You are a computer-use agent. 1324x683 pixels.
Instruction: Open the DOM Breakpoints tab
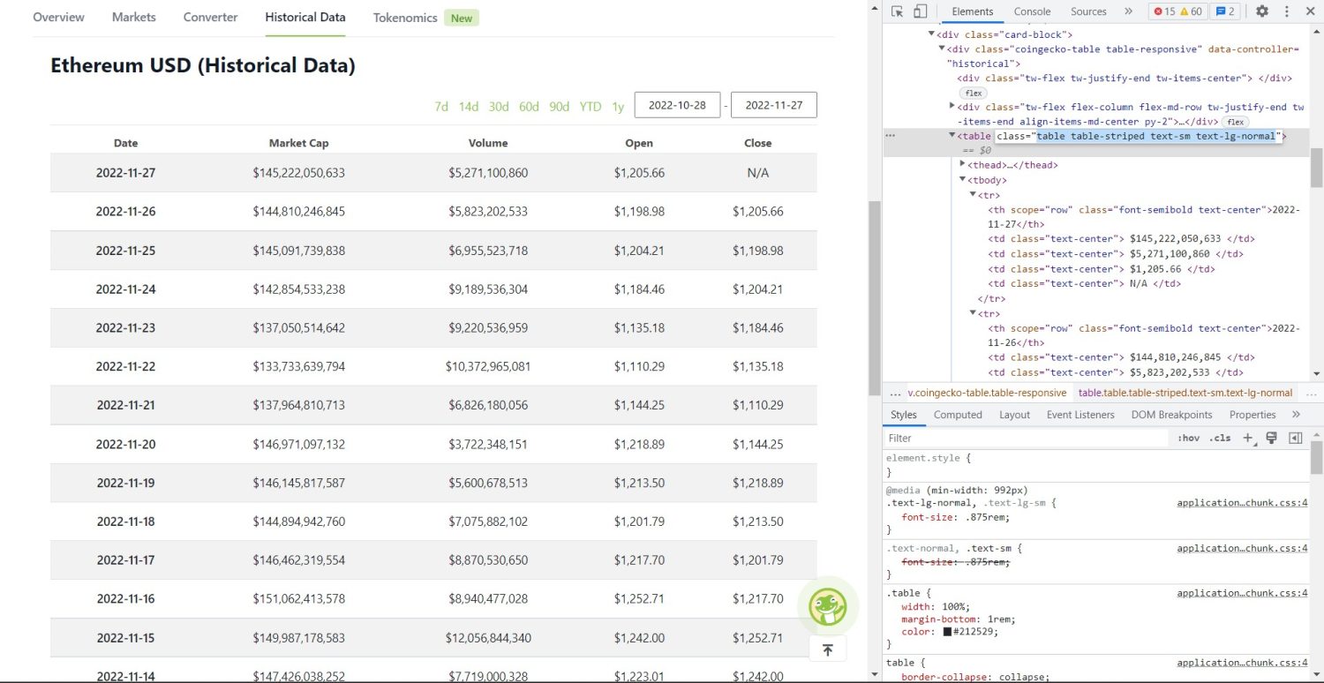(1171, 415)
